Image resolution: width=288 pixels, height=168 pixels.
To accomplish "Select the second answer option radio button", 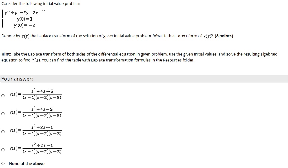I will point(3,114).
